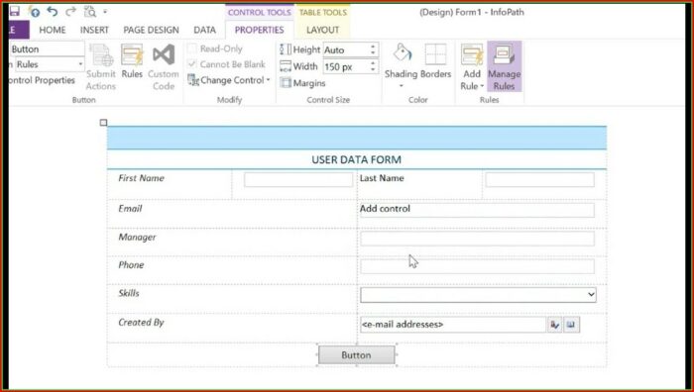This screenshot has width=694, height=392.
Task: Click the address book icon in Created By
Action: (x=571, y=325)
